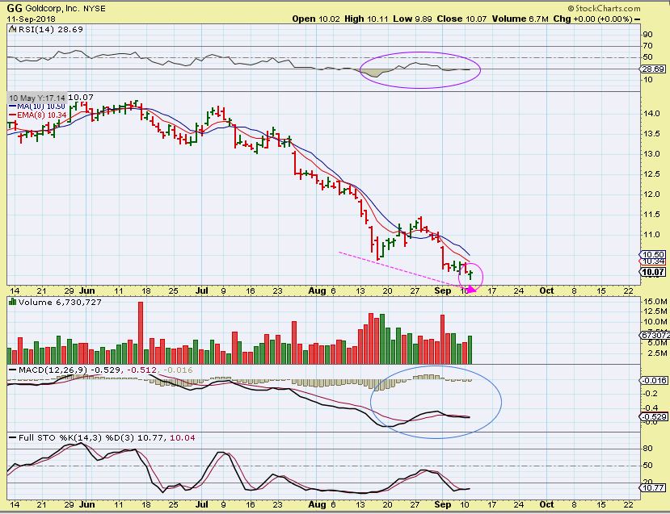Click the RSI(14) 28.69 indicator label
Viewport: 670px width, 514px height.
(x=50, y=29)
